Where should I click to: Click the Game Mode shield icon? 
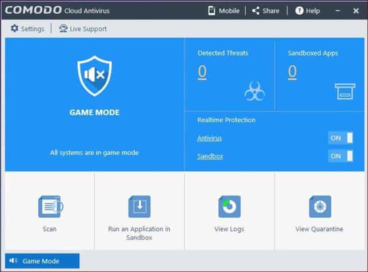(x=95, y=76)
